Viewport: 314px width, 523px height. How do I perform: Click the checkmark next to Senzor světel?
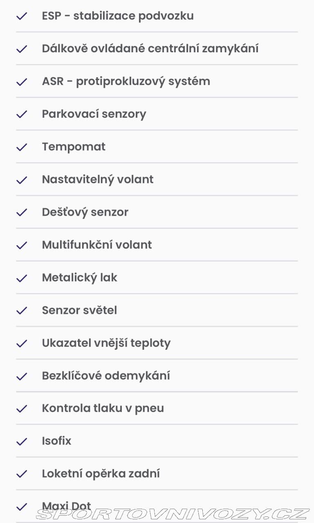pyautogui.click(x=22, y=311)
